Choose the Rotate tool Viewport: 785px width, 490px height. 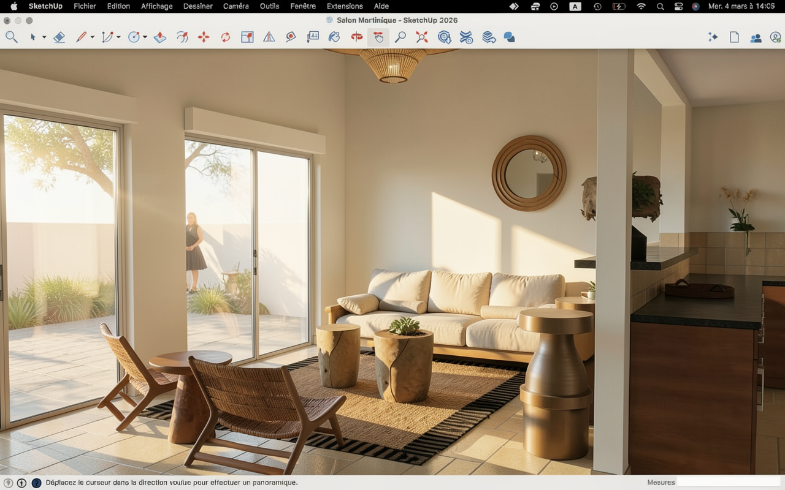(x=226, y=37)
